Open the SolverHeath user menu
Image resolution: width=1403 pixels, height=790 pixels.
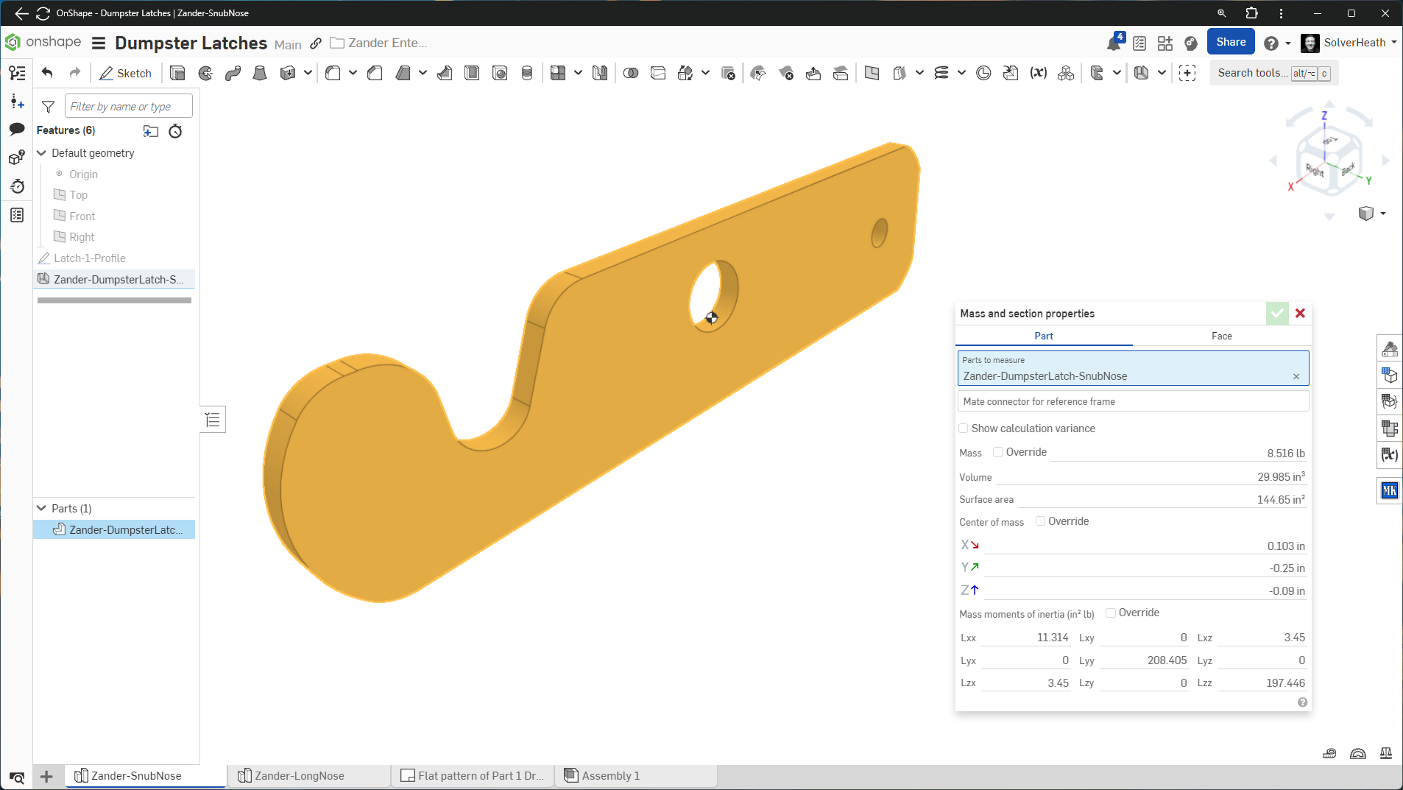point(1349,43)
